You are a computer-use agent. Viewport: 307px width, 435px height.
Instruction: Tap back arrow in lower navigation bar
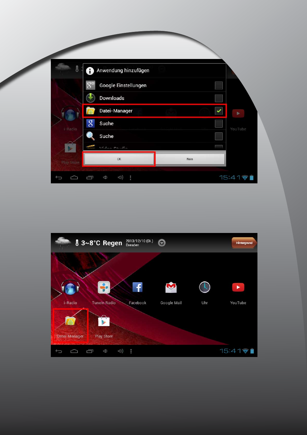tap(59, 351)
